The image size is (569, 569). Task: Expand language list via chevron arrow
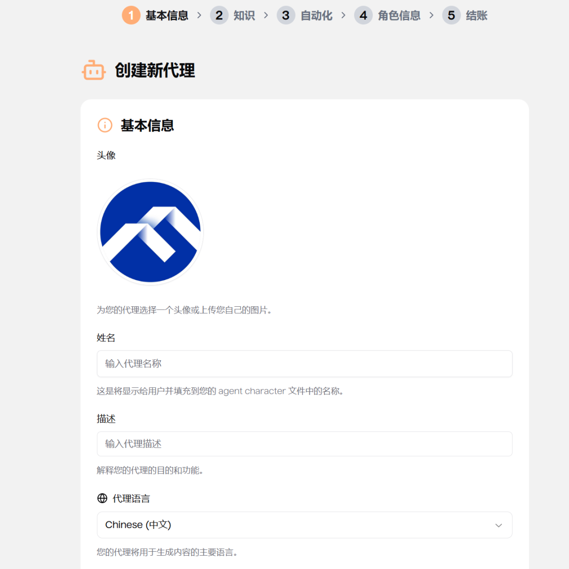498,525
